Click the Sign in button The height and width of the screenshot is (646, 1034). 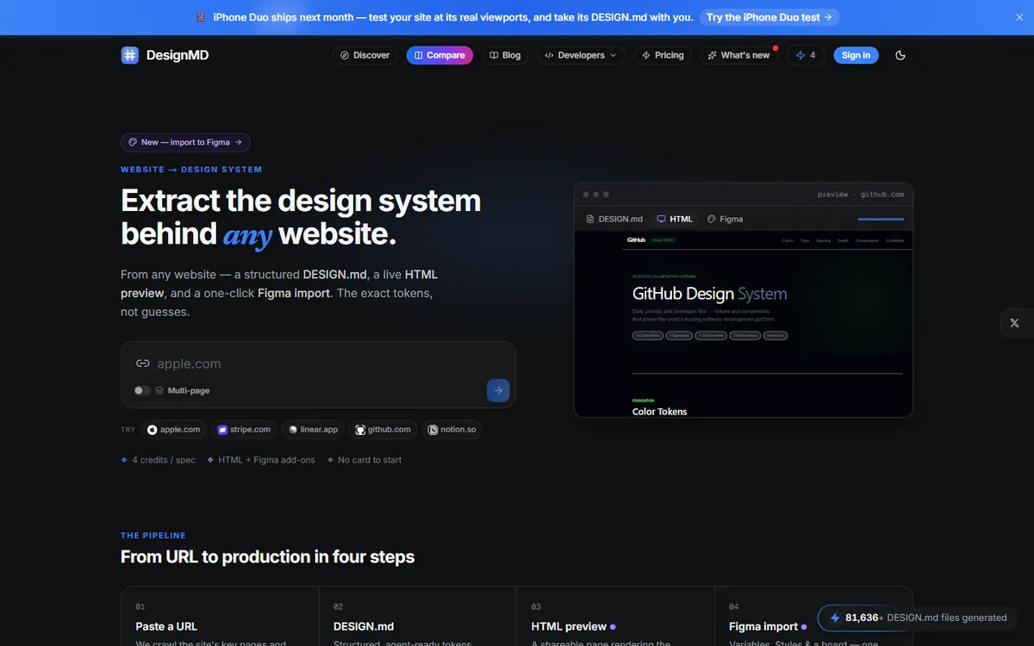[x=856, y=55]
